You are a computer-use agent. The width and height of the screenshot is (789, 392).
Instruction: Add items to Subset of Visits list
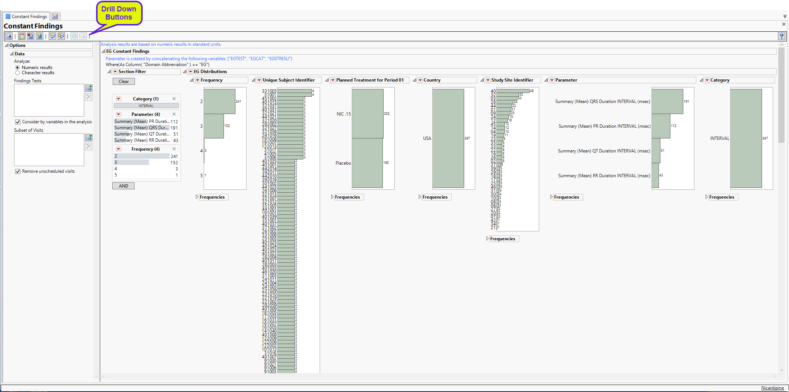[89, 138]
